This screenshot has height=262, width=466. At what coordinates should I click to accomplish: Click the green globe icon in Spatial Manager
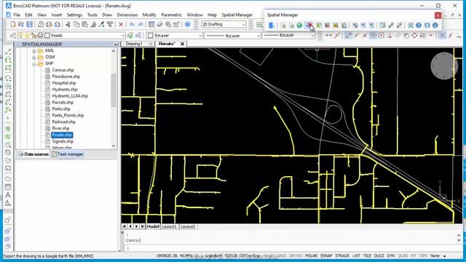[299, 25]
